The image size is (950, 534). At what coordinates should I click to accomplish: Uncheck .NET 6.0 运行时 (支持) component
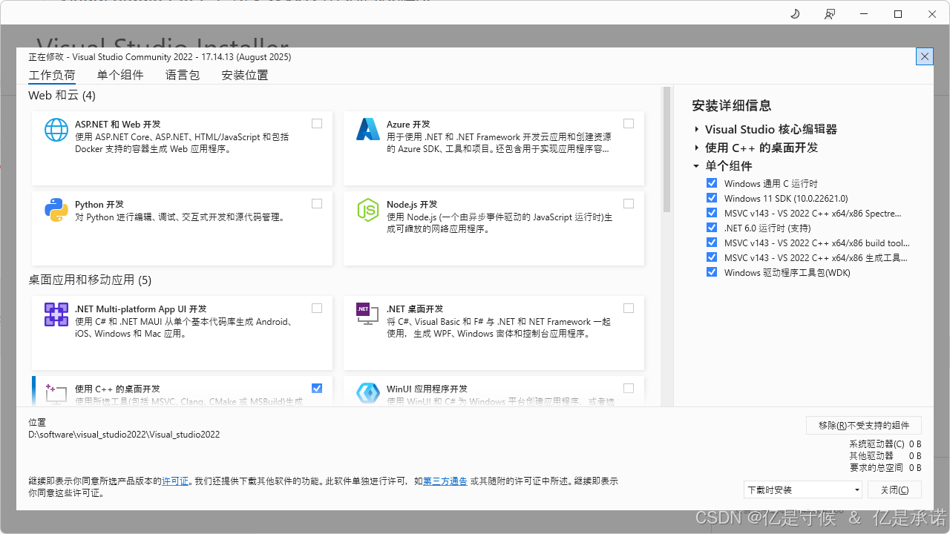click(712, 228)
